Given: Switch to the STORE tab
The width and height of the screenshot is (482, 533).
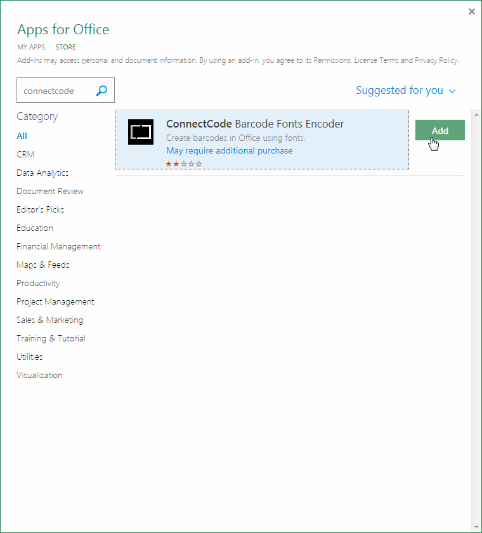Looking at the screenshot, I should [65, 47].
